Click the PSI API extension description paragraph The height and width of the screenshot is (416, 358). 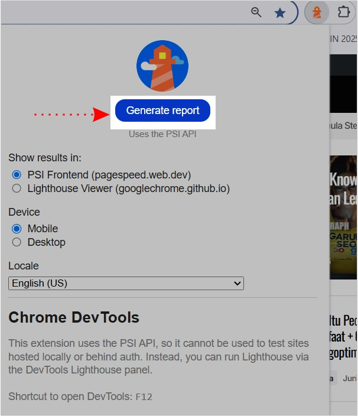(x=158, y=356)
